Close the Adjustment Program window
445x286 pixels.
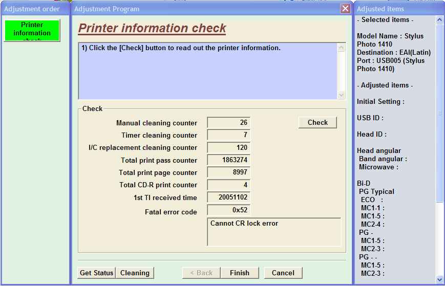(345, 9)
